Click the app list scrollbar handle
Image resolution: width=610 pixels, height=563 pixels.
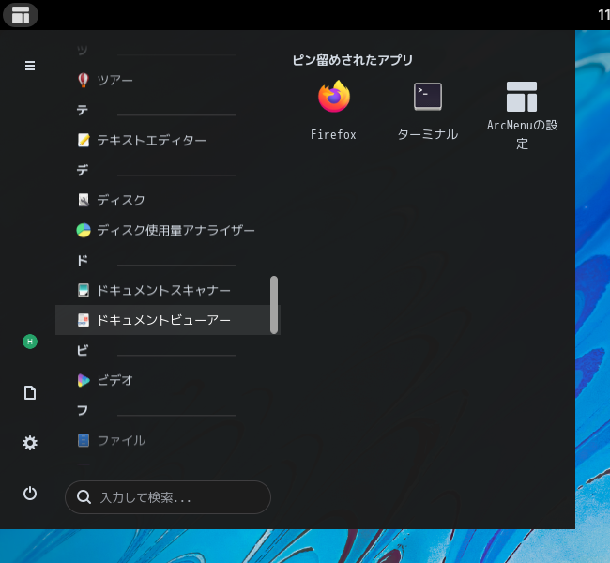274,305
